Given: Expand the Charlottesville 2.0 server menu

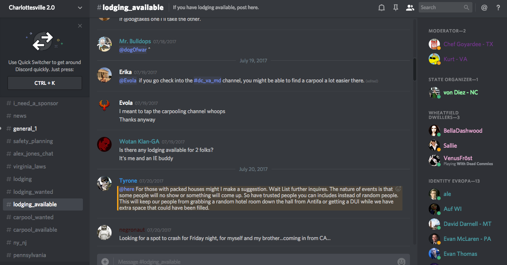Looking at the screenshot, I should coord(80,7).
